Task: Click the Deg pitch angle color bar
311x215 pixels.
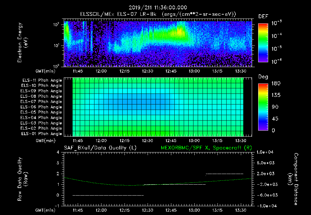Action: (x=263, y=107)
